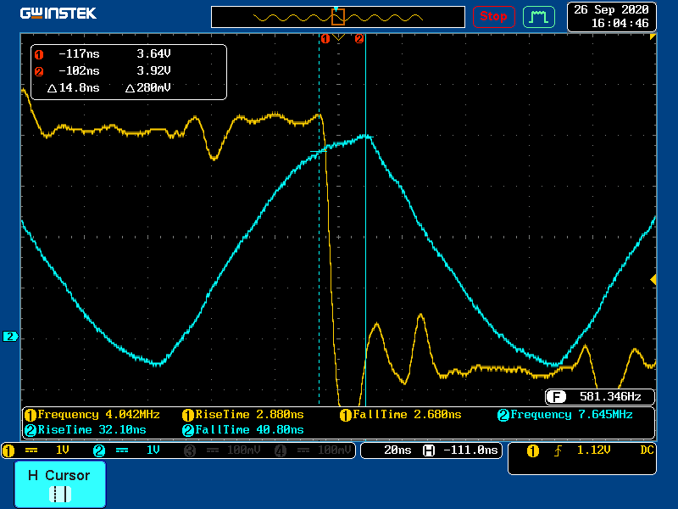
Task: Click the 20ns horizontal timebase readout
Action: [x=390, y=450]
